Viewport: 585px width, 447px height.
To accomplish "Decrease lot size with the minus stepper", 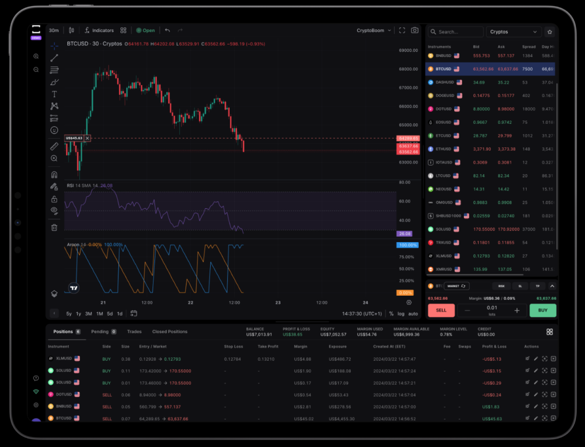I will coord(467,310).
